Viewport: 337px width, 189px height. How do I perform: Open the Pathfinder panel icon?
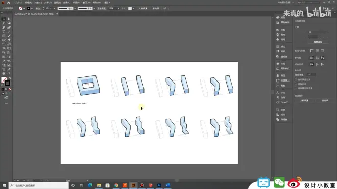tap(278, 120)
